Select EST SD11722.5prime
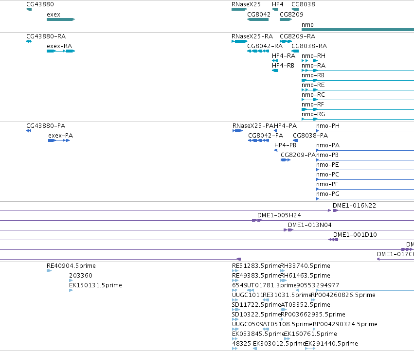Screen dimensions: 414x351 pyautogui.click(x=256, y=305)
